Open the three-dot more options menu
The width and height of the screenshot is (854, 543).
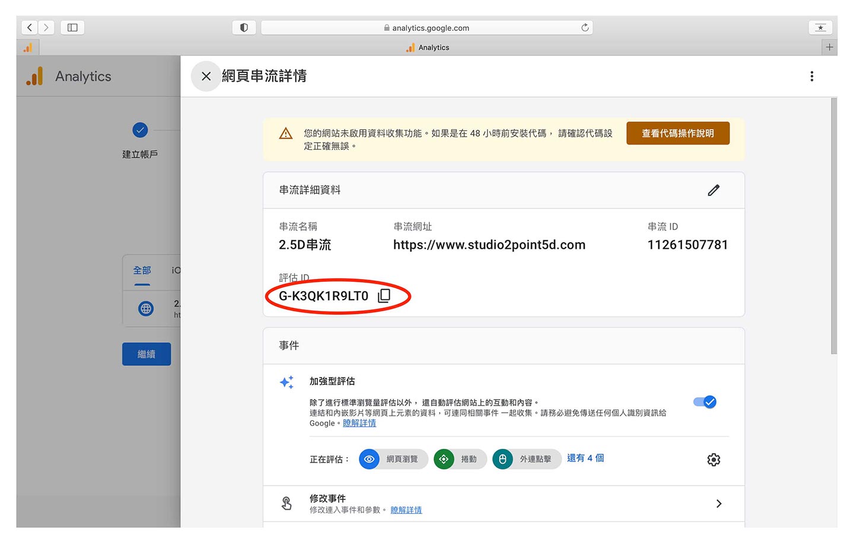(x=811, y=76)
